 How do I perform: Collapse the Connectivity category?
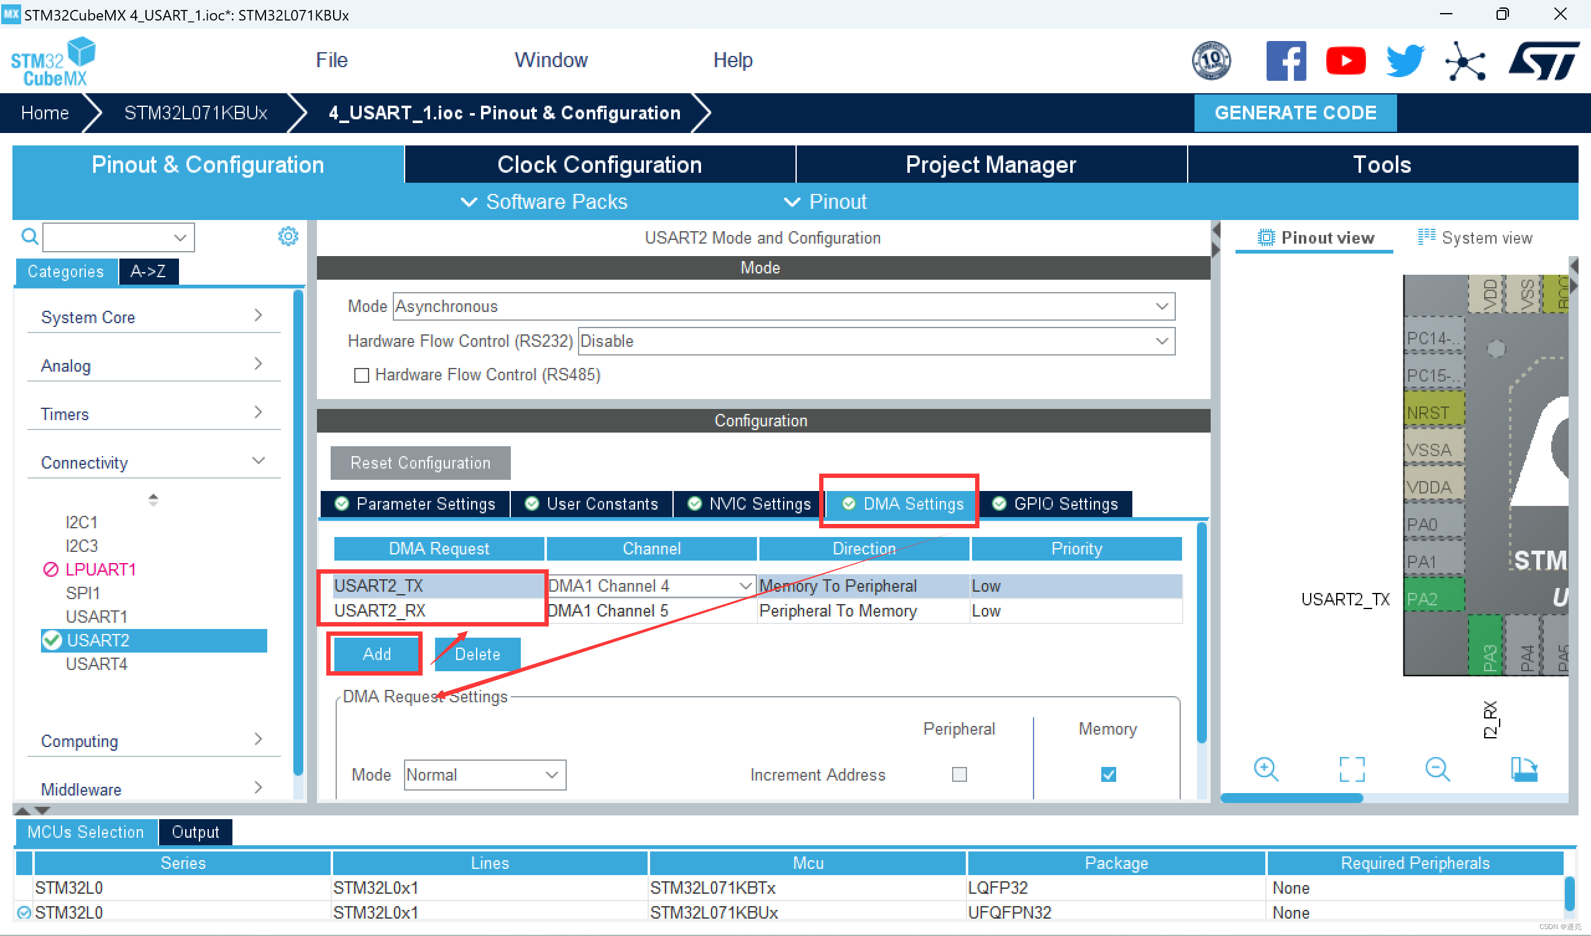pos(154,462)
